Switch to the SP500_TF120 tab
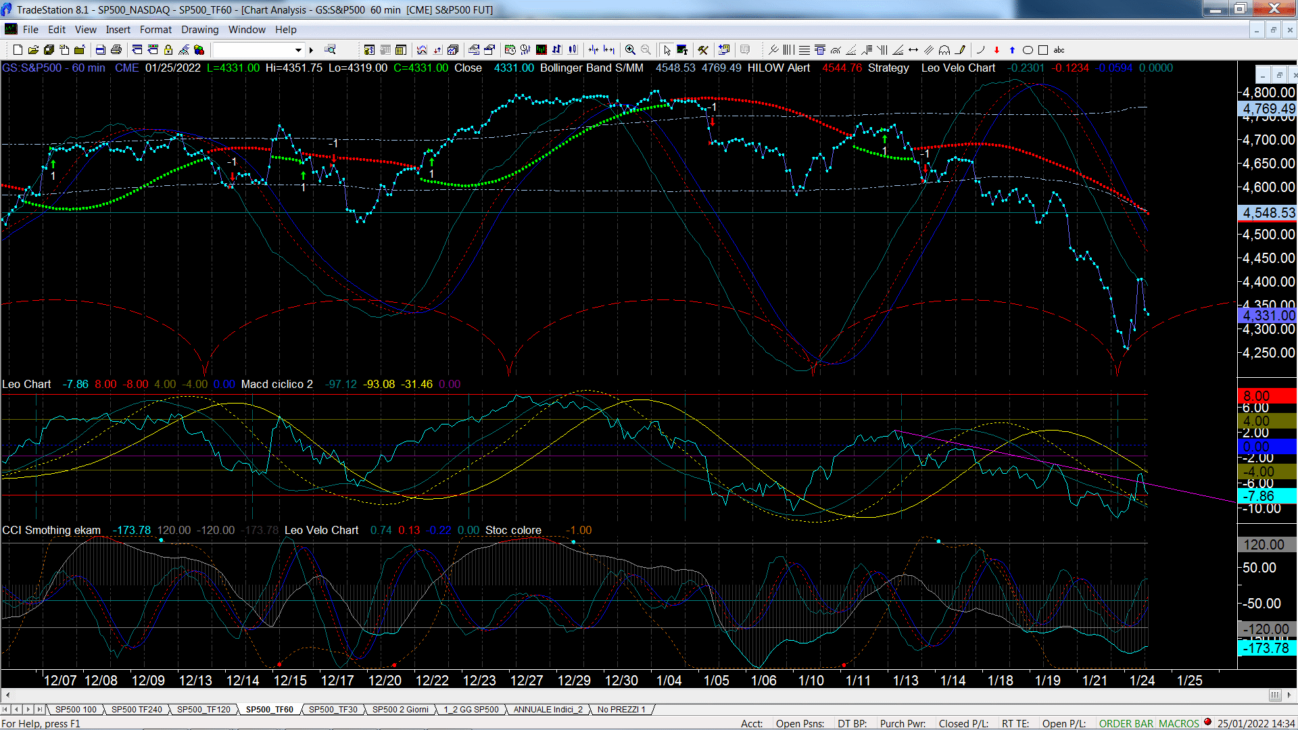 pos(203,710)
